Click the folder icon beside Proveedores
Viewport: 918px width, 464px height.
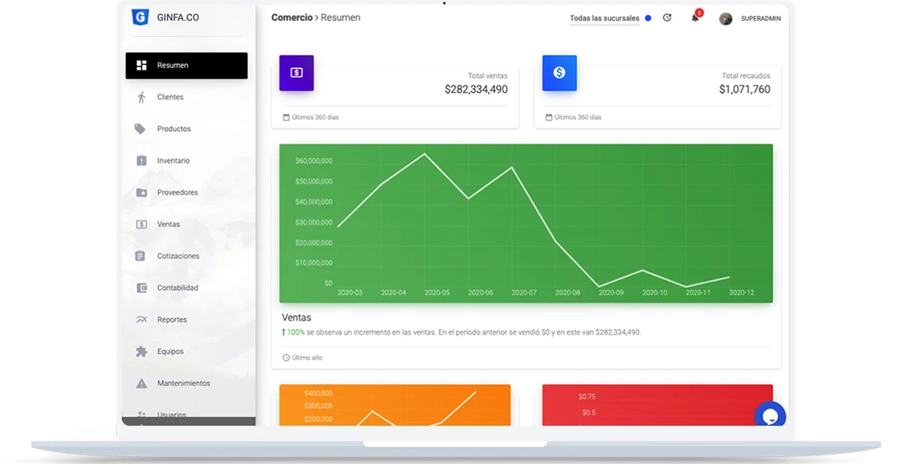coord(142,193)
